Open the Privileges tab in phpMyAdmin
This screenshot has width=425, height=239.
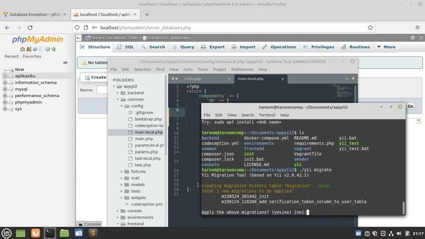pyautogui.click(x=319, y=47)
